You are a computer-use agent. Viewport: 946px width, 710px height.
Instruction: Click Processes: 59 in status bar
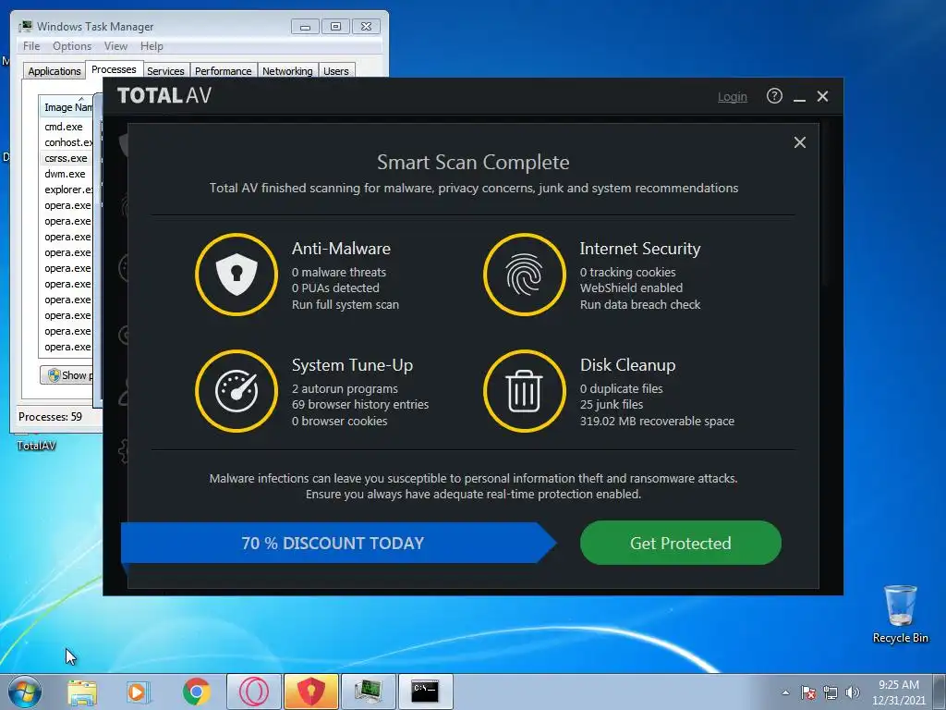pyautogui.click(x=50, y=417)
